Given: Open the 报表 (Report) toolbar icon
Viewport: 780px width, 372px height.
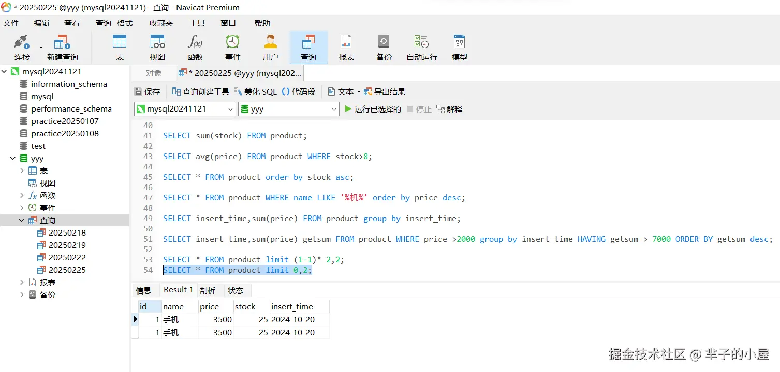Looking at the screenshot, I should (x=346, y=48).
